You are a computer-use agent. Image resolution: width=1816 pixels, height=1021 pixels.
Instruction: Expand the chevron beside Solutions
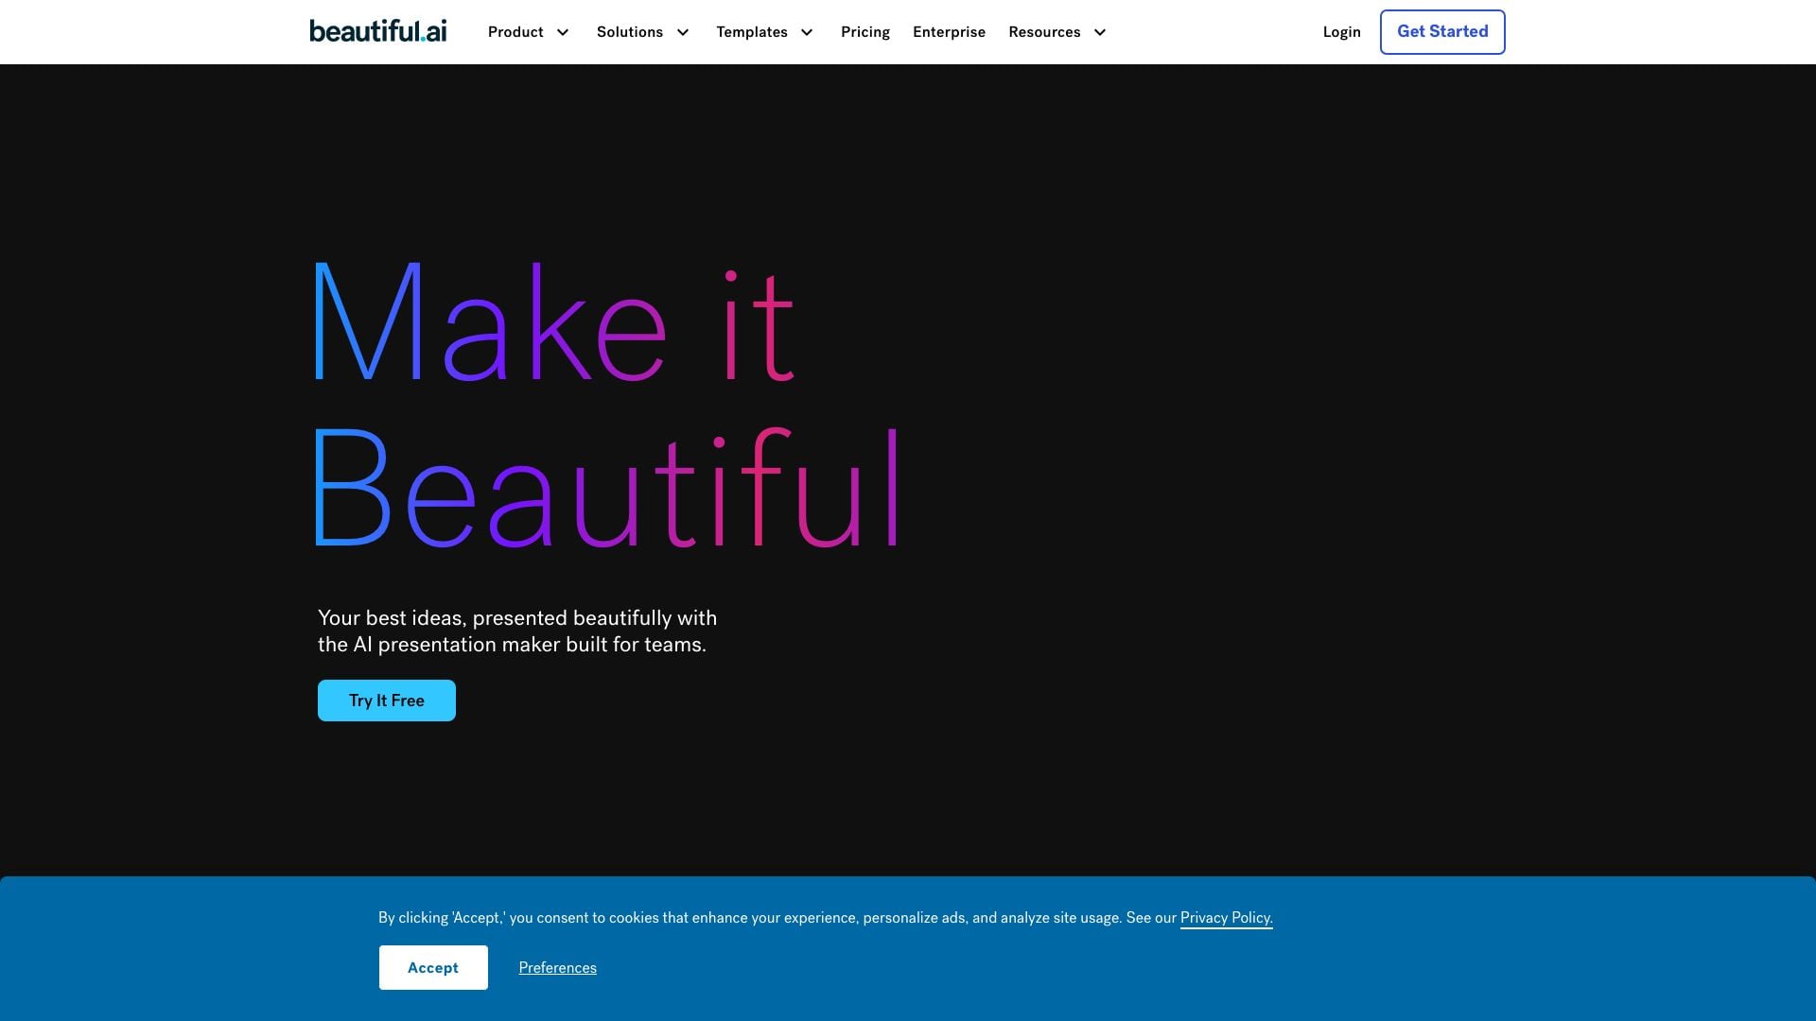pos(683,32)
